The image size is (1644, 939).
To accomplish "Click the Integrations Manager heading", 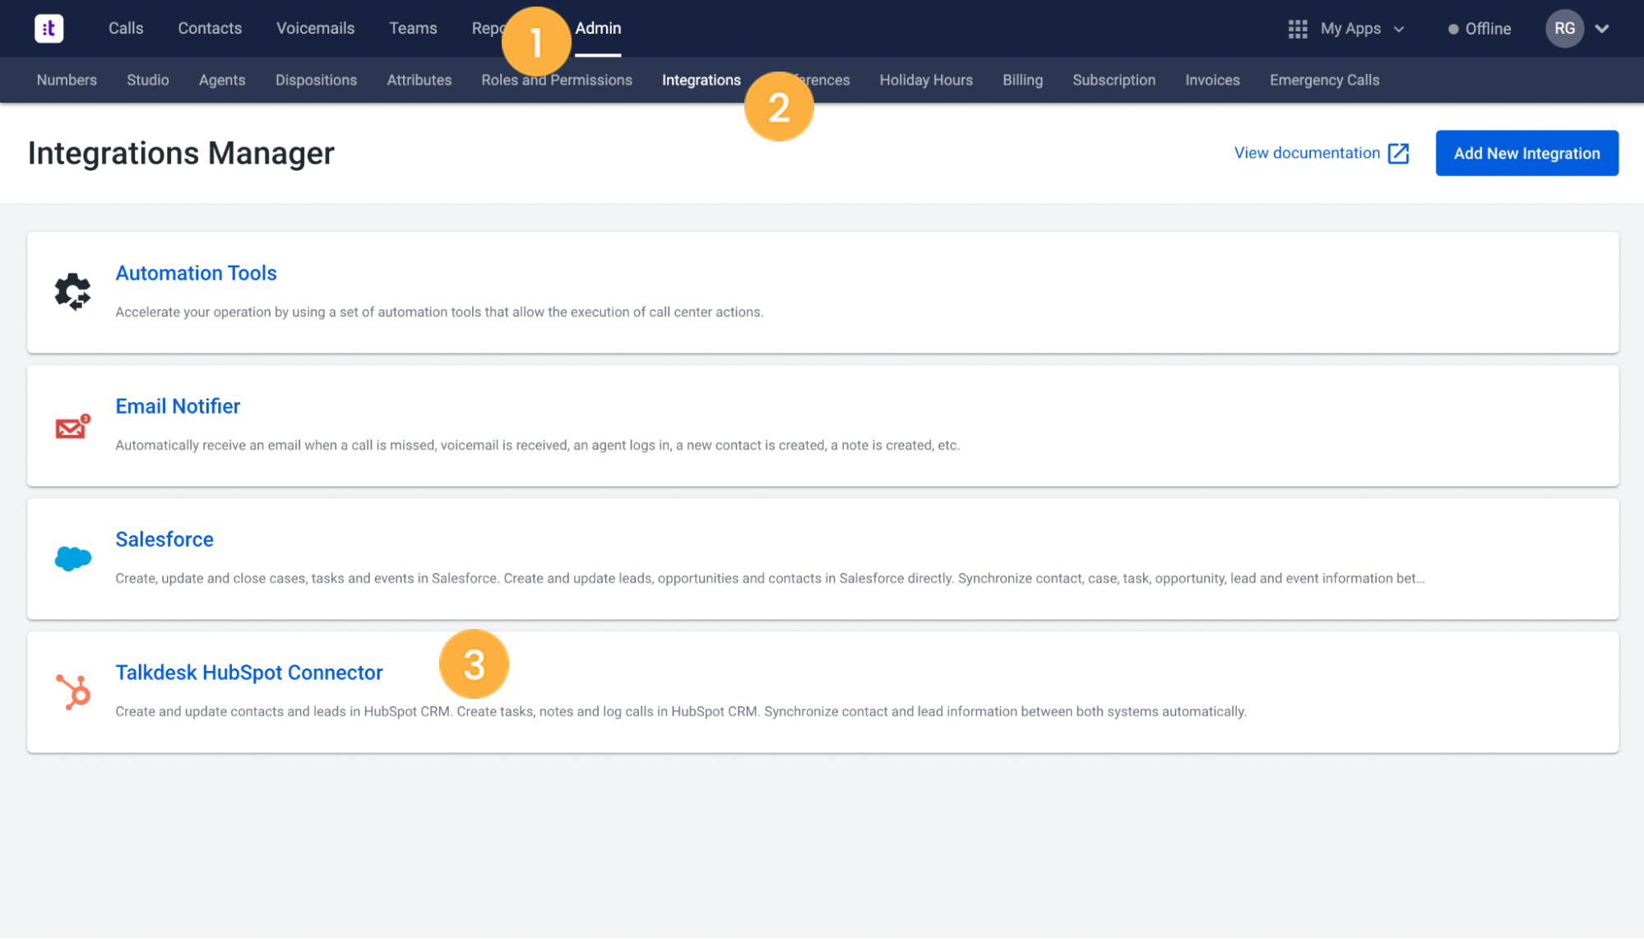I will (181, 154).
